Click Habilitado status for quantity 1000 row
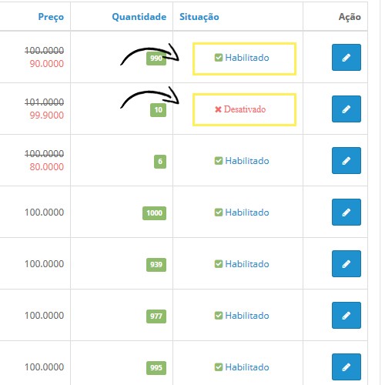 point(242,213)
